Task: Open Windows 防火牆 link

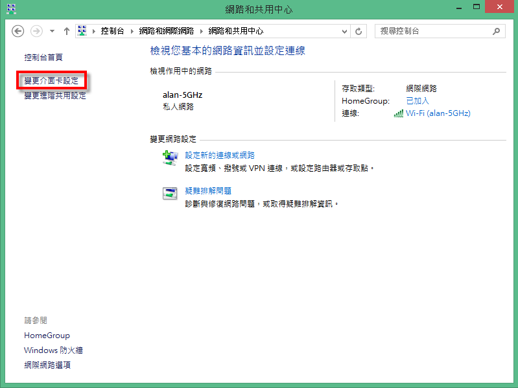Action: (53, 350)
